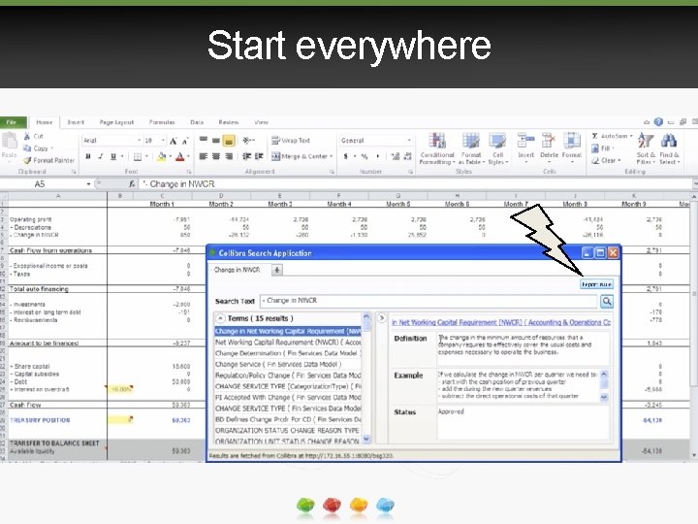Open Cell Styles gallery
Image resolution: width=698 pixels, height=524 pixels.
(497, 148)
